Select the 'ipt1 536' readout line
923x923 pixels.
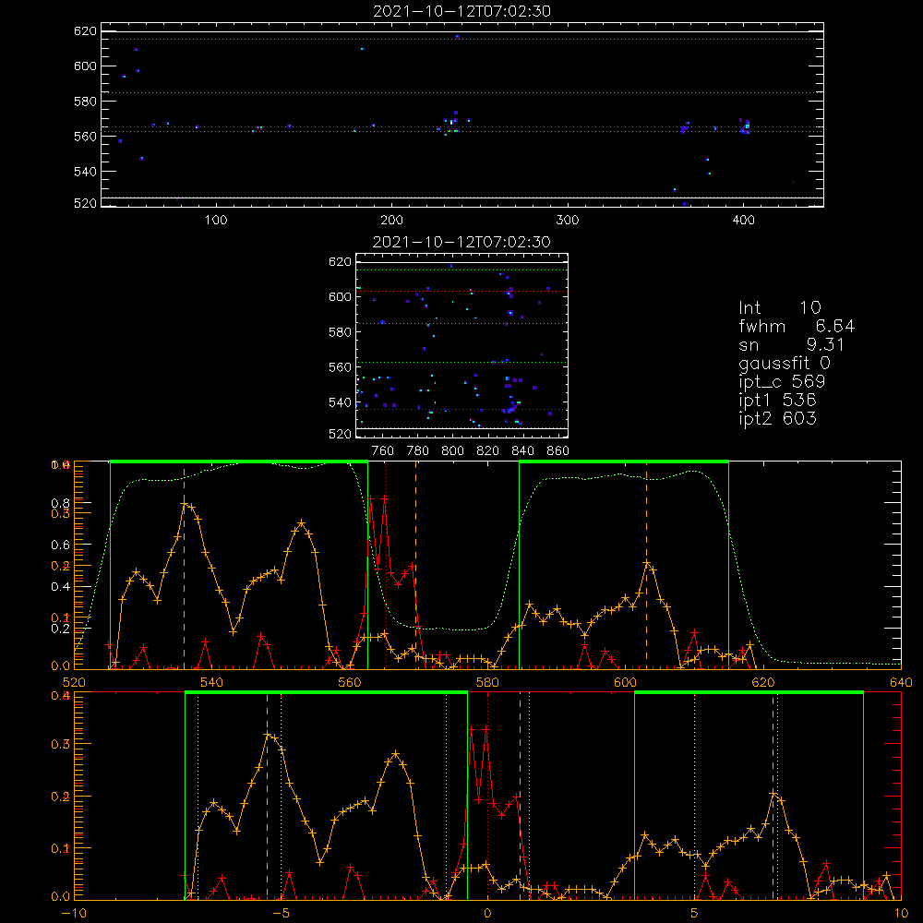777,401
